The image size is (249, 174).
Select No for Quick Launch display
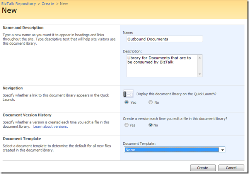(x=150, y=103)
